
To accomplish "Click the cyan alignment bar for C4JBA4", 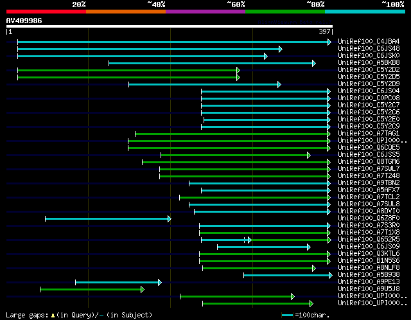I will (x=174, y=42).
